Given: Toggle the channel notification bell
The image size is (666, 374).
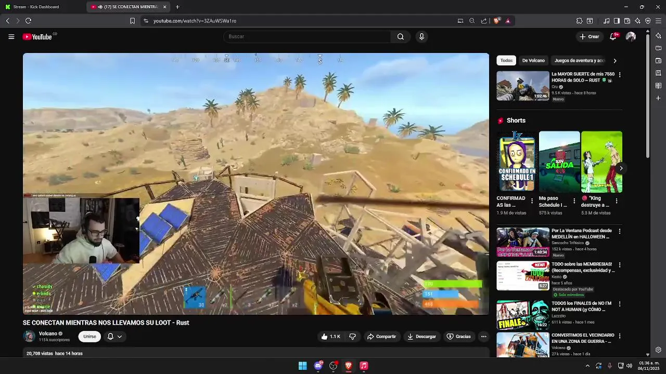Looking at the screenshot, I should coord(110,337).
